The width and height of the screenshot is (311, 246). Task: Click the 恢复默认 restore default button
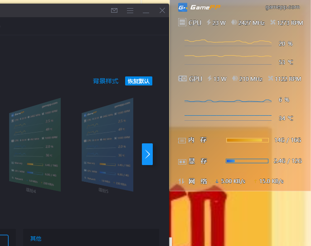[x=139, y=81]
